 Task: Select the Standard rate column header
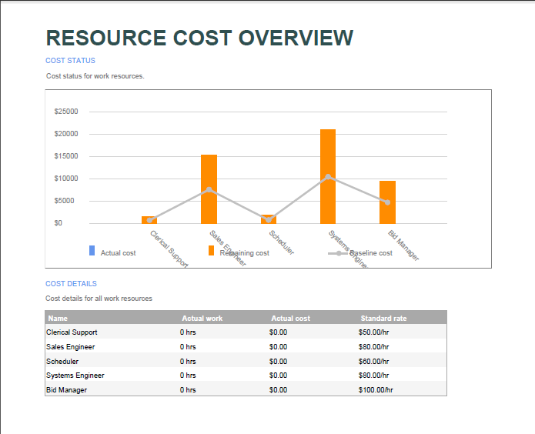tap(383, 318)
